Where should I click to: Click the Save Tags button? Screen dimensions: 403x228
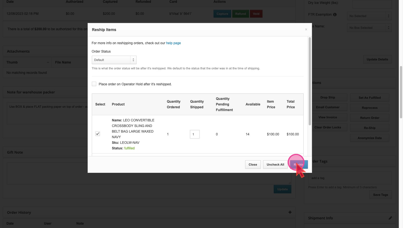pyautogui.click(x=380, y=195)
